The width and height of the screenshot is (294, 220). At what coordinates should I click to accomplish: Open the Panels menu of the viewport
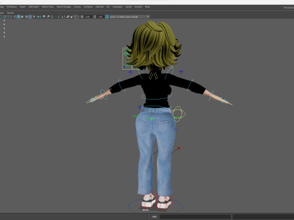pyautogui.click(x=10, y=13)
